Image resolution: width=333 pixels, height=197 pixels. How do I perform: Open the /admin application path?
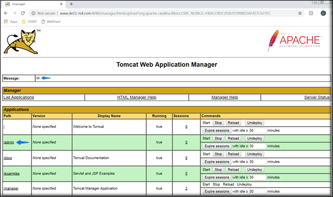click(x=9, y=142)
